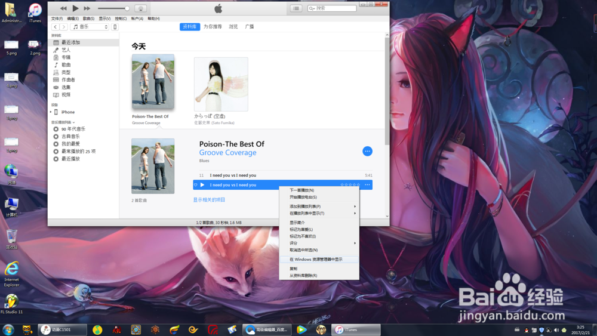The image size is (597, 336).
Task: Switch to the 为你推荐 tab
Action: pyautogui.click(x=213, y=27)
